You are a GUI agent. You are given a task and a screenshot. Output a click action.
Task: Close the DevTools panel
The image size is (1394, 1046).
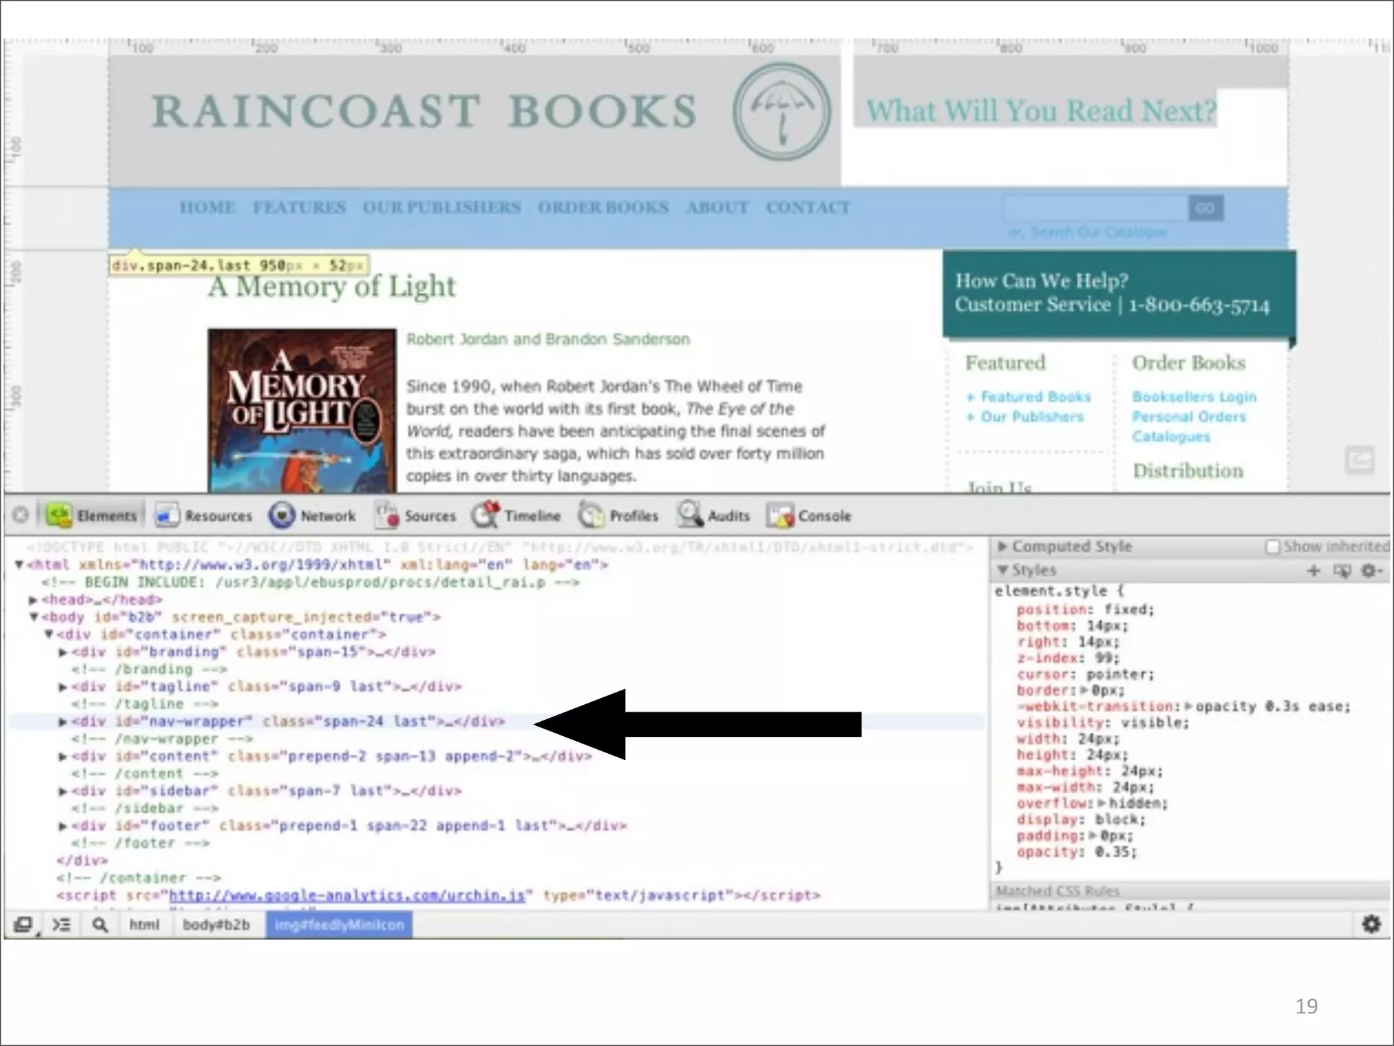tap(21, 515)
